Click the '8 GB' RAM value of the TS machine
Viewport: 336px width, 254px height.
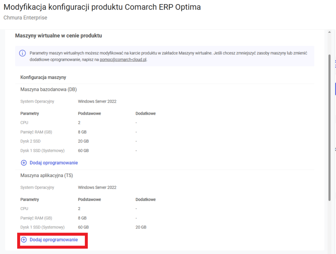click(x=82, y=218)
